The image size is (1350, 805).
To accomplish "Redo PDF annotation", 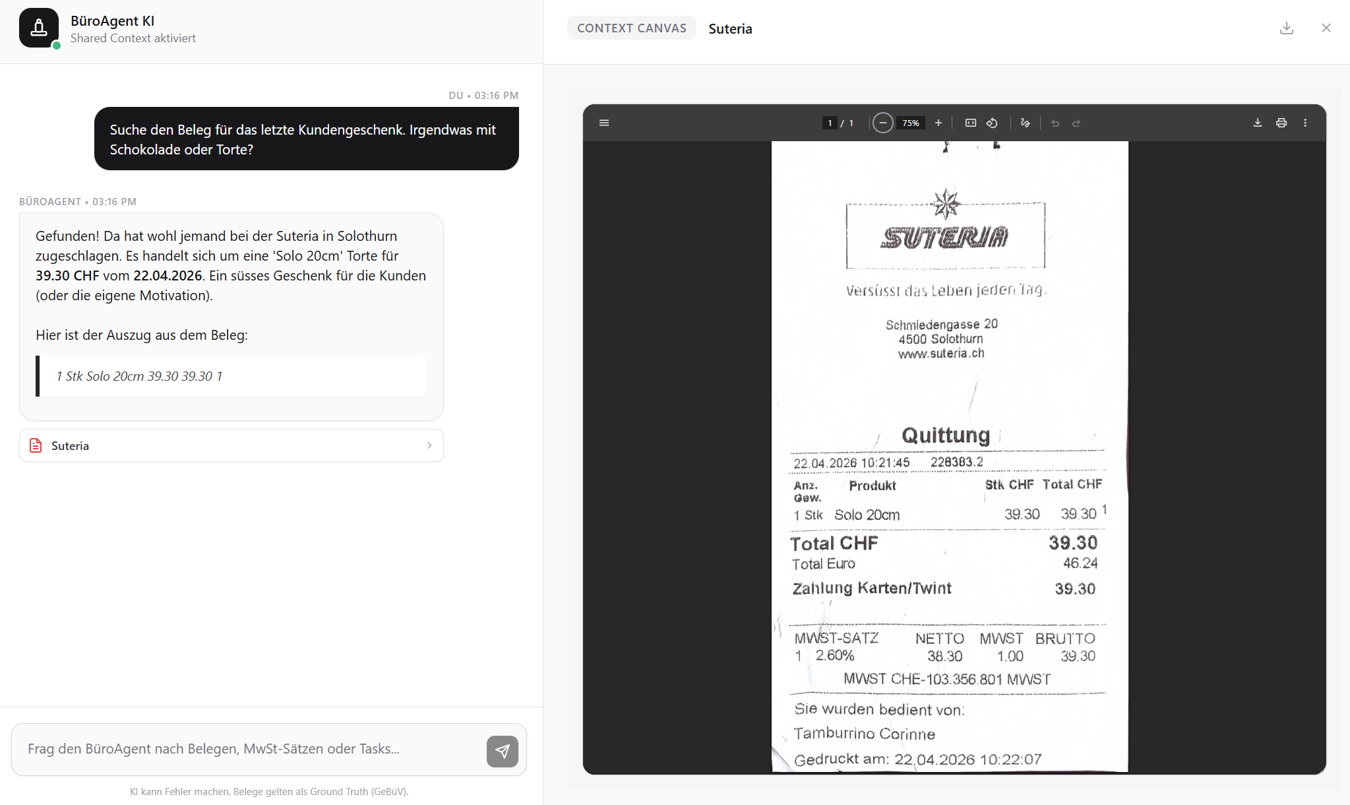I will pyautogui.click(x=1076, y=123).
